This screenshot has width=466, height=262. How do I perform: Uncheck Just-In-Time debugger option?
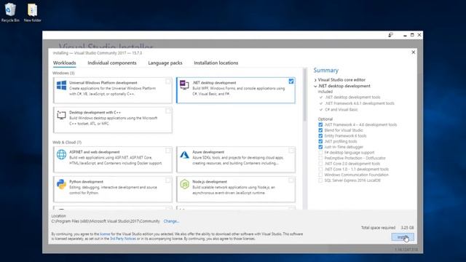point(320,147)
